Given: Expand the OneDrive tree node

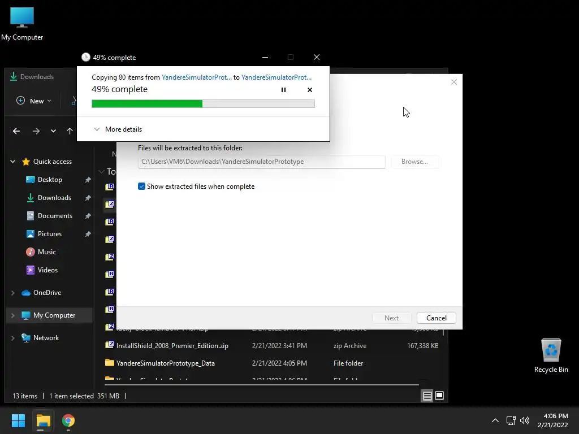Looking at the screenshot, I should 13,293.
